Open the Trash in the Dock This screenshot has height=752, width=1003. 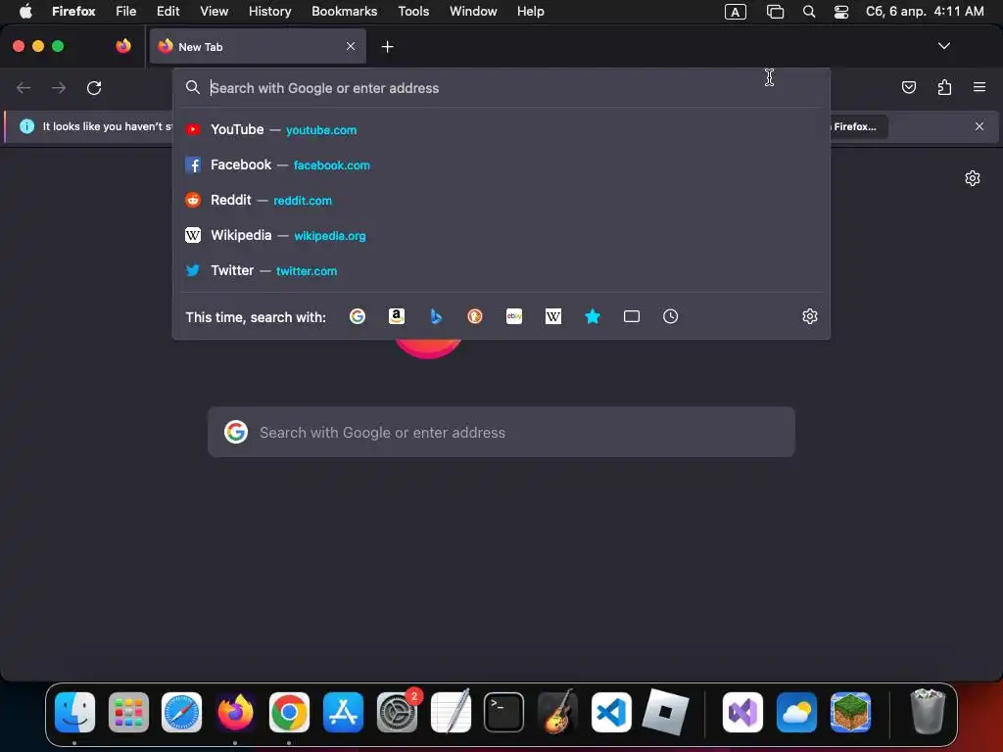click(928, 711)
